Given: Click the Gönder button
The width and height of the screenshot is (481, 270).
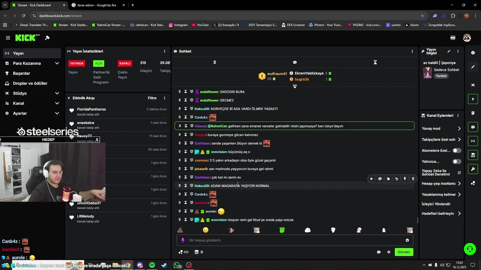Looking at the screenshot, I should tap(404, 252).
